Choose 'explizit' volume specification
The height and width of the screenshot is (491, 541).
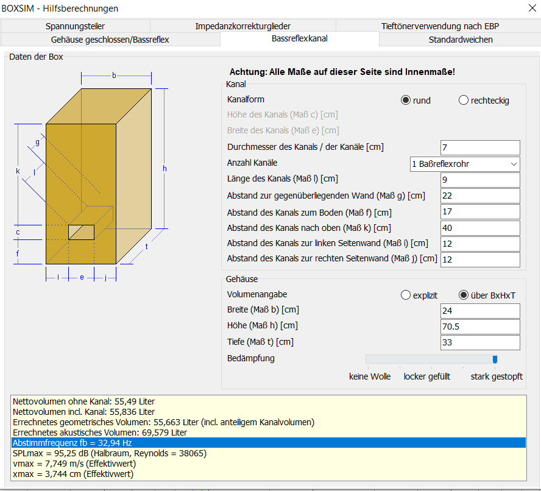419,295
